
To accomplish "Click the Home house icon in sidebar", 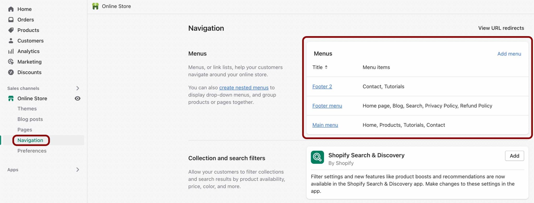I will pos(11,9).
